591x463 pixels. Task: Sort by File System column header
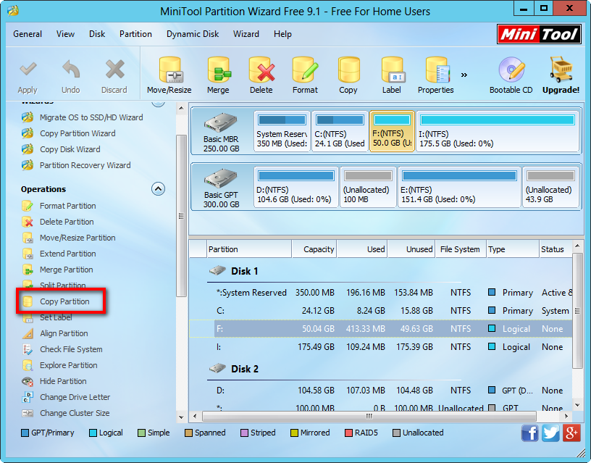point(460,249)
